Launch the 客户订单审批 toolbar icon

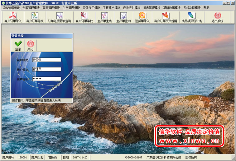pos(84,17)
